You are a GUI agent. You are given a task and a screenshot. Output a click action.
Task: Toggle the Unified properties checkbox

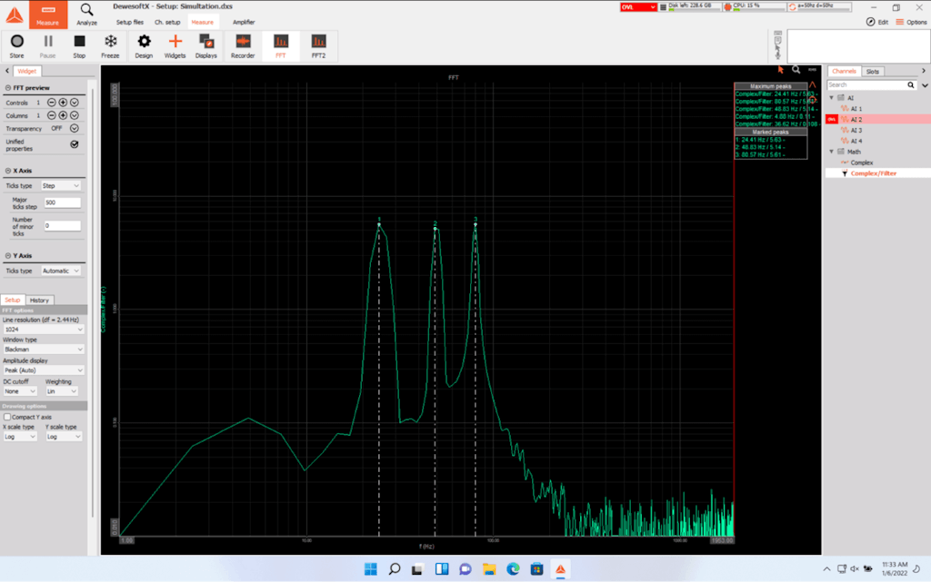point(75,143)
